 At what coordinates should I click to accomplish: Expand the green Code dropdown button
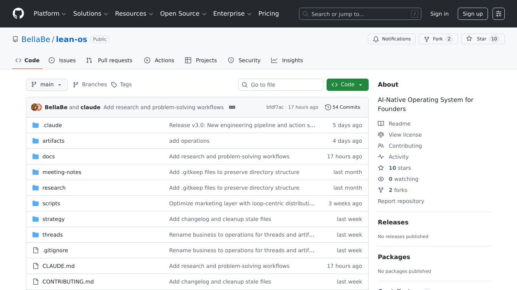coord(347,85)
